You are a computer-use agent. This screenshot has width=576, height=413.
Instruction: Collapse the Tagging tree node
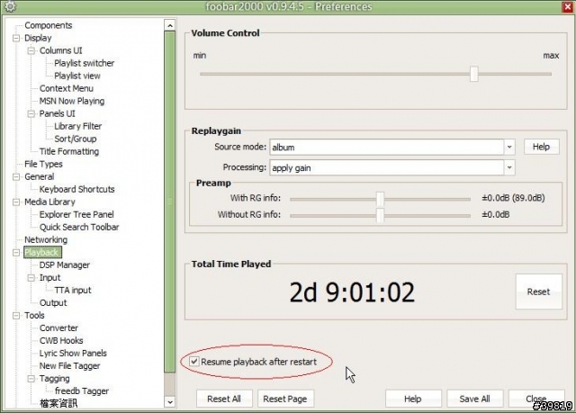click(31, 379)
